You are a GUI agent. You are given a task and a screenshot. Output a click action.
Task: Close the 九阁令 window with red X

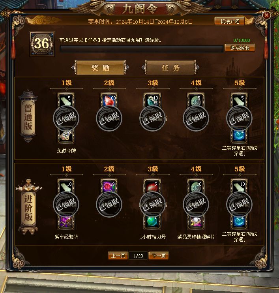(x=266, y=15)
